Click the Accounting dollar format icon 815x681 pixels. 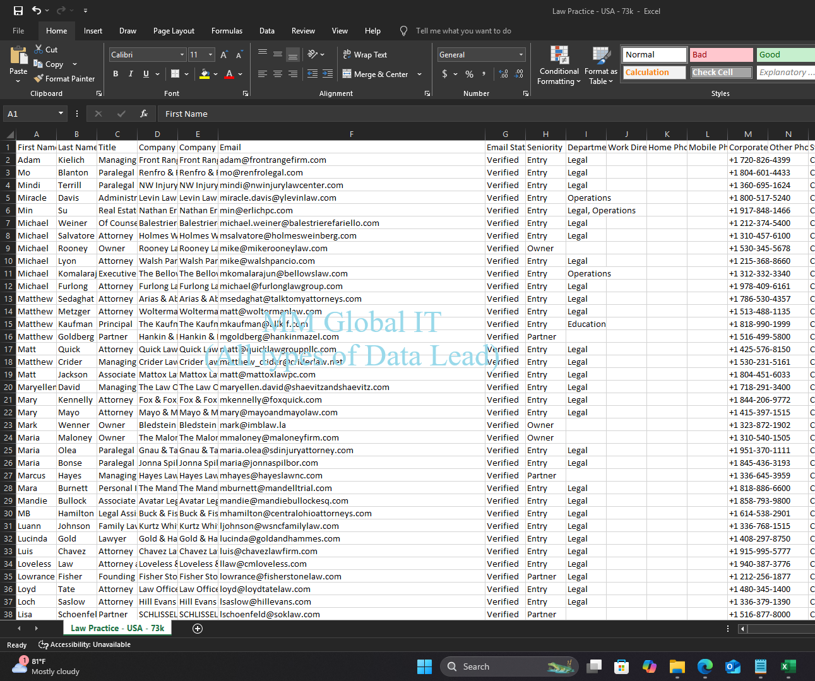(444, 74)
